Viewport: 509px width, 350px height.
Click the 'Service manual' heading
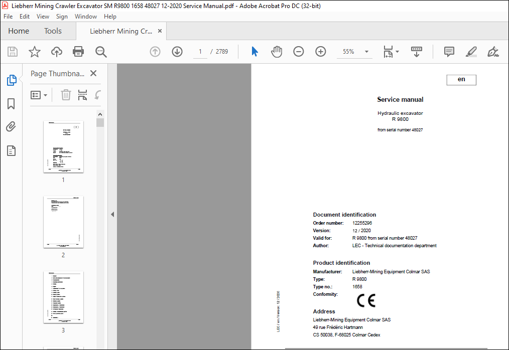click(x=400, y=100)
